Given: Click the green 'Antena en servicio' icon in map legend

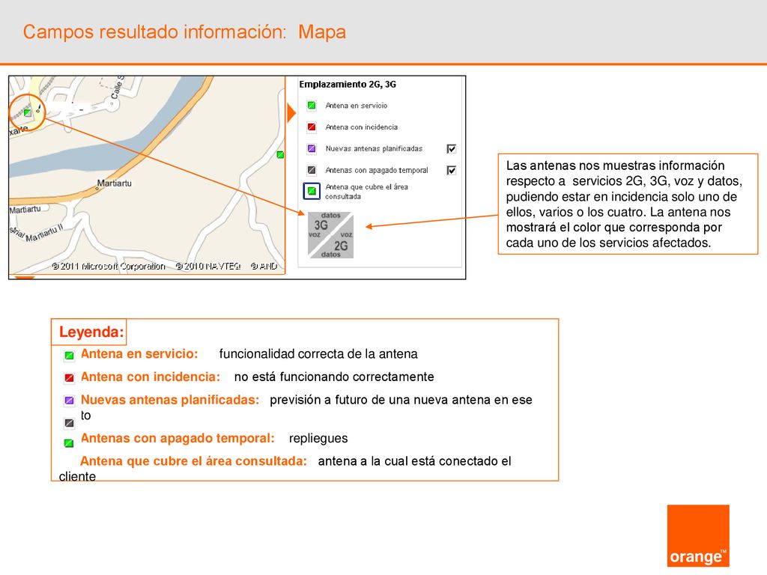Looking at the screenshot, I should (312, 105).
